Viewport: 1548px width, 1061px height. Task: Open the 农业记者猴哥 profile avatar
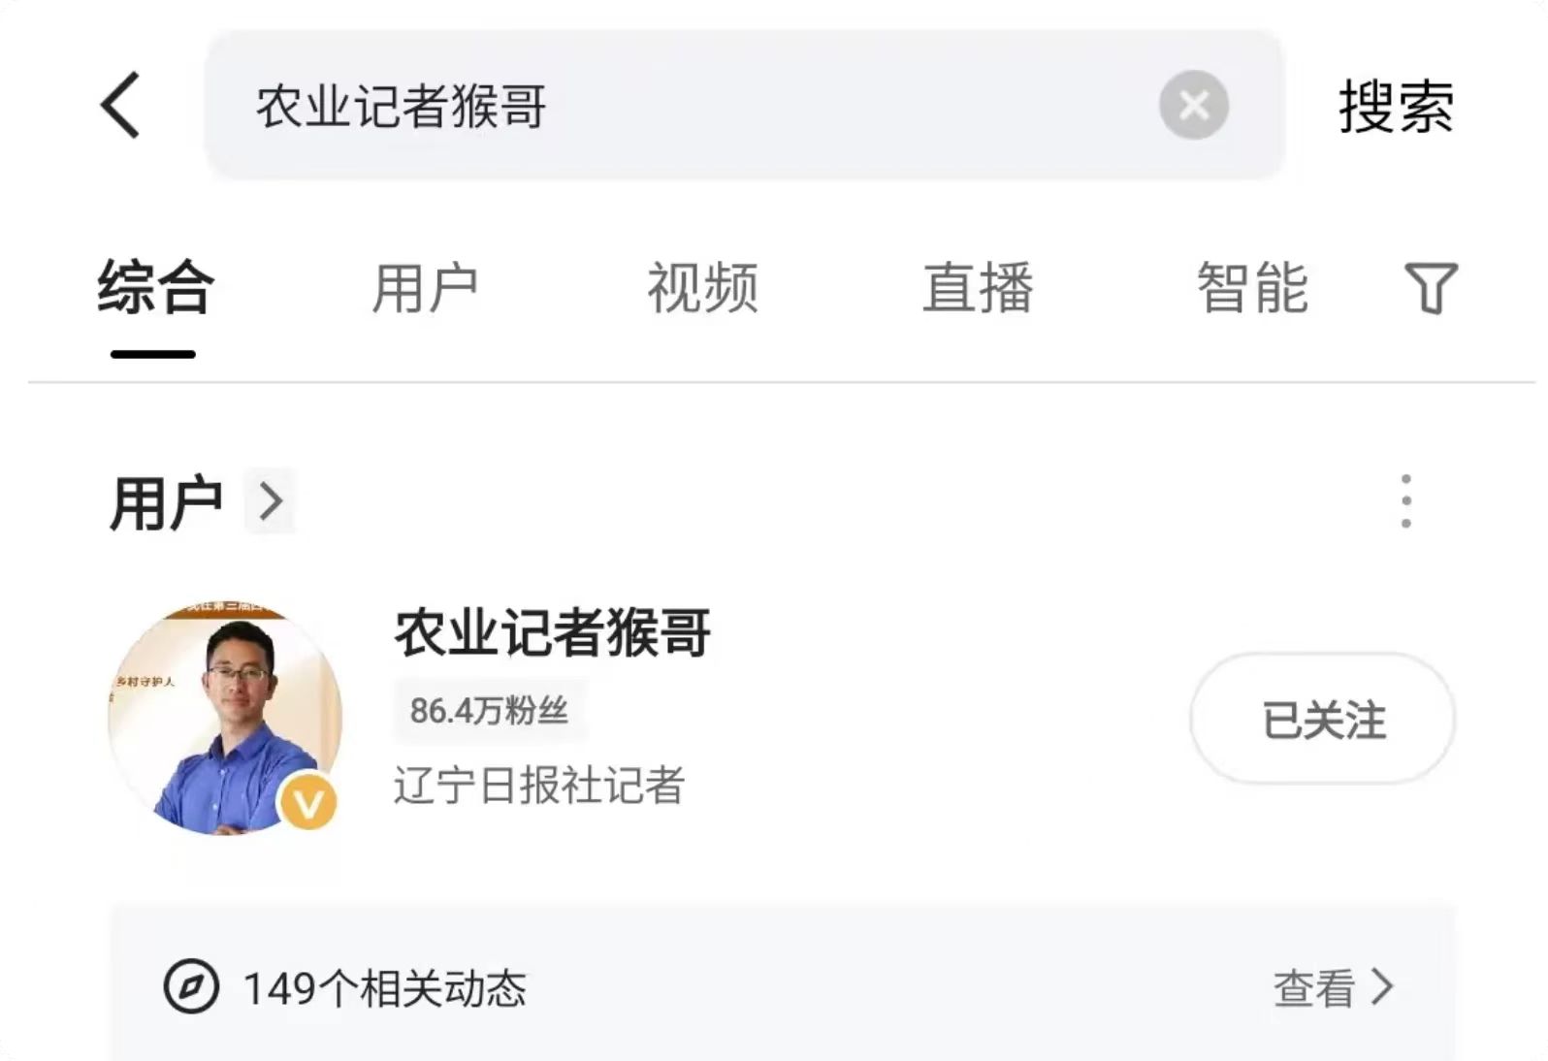pyautogui.click(x=225, y=718)
